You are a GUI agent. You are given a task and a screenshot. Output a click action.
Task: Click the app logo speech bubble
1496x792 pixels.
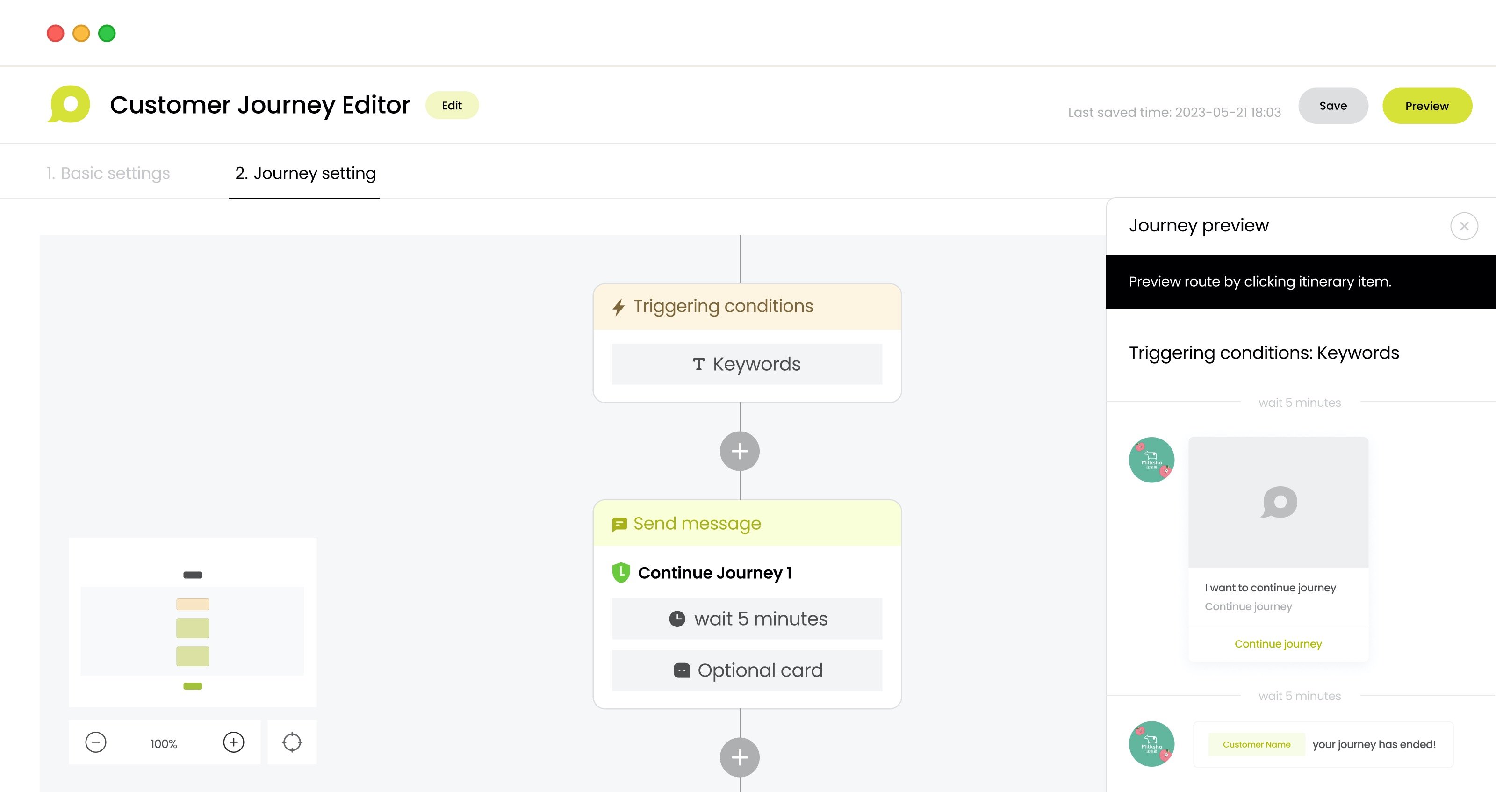[x=69, y=105]
